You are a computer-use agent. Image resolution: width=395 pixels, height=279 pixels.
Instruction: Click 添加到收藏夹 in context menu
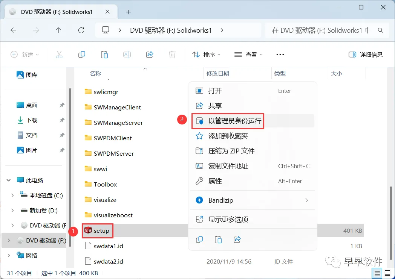point(253,136)
